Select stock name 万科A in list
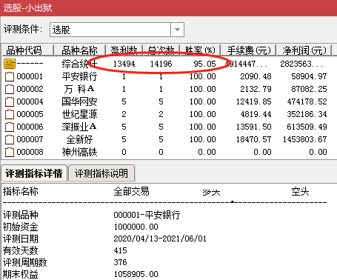The image size is (337, 280). 79,89
